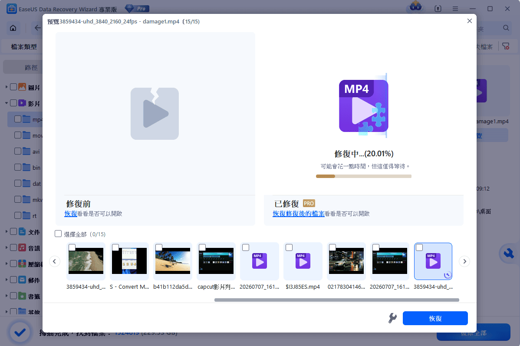Click the 文件 category icon

point(22,231)
